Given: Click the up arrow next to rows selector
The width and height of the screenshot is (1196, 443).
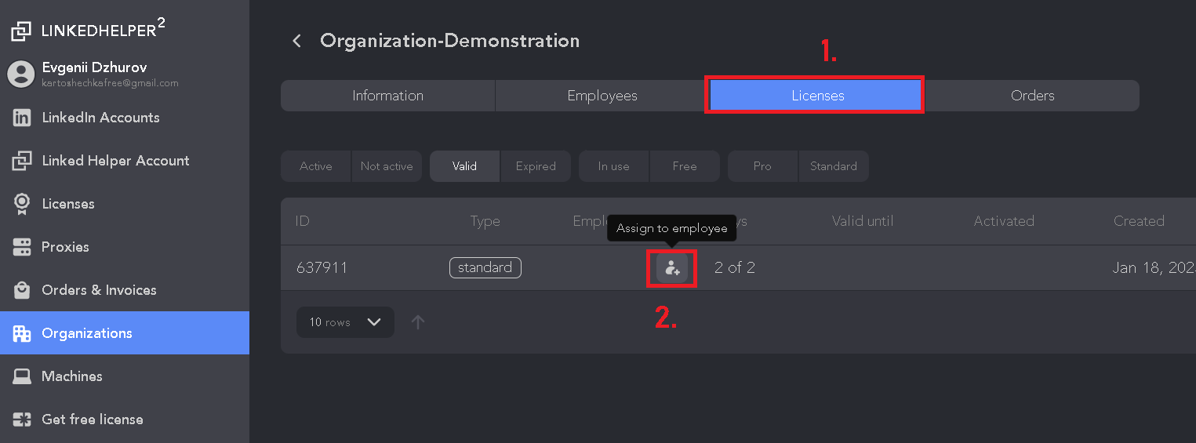Looking at the screenshot, I should click(x=418, y=322).
